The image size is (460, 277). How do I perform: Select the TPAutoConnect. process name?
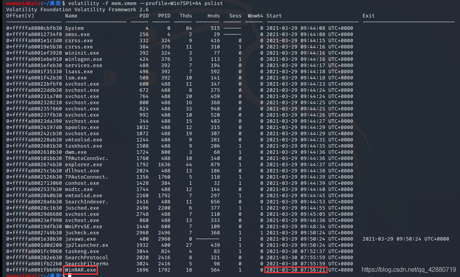87,177
